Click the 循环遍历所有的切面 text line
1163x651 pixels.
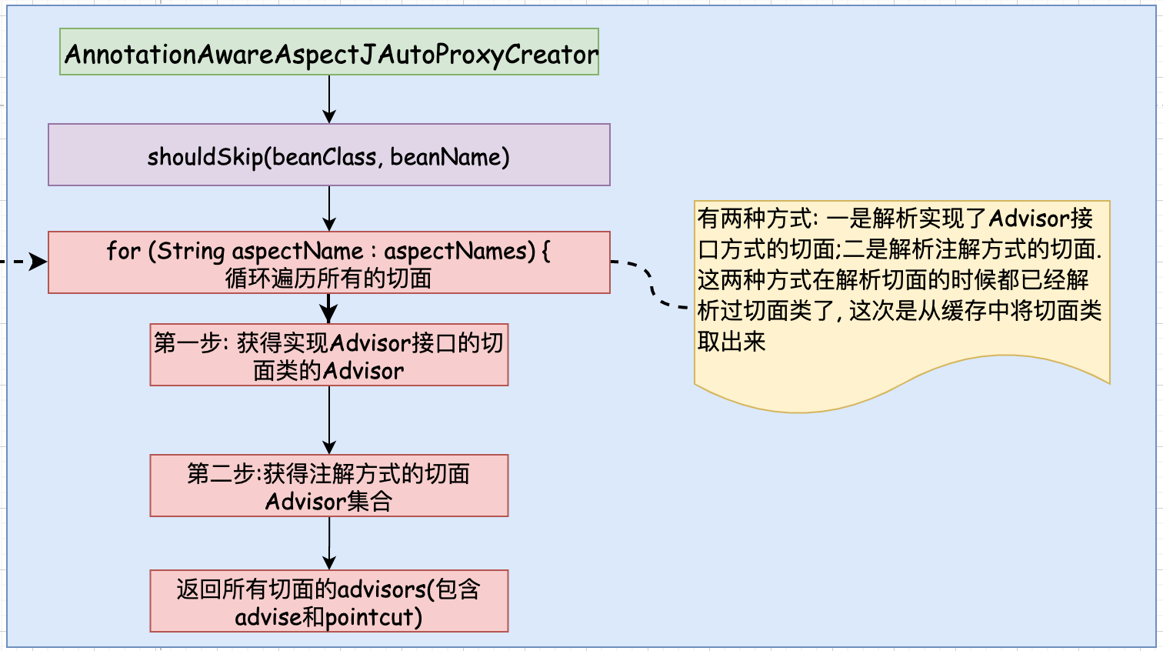click(x=328, y=278)
